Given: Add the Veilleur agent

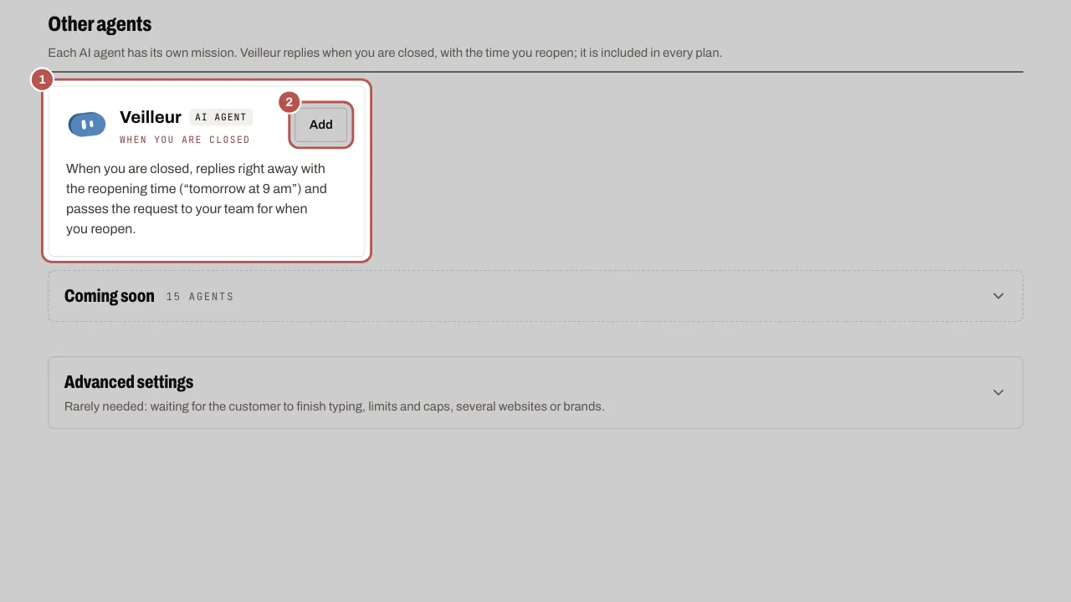Looking at the screenshot, I should coord(321,125).
